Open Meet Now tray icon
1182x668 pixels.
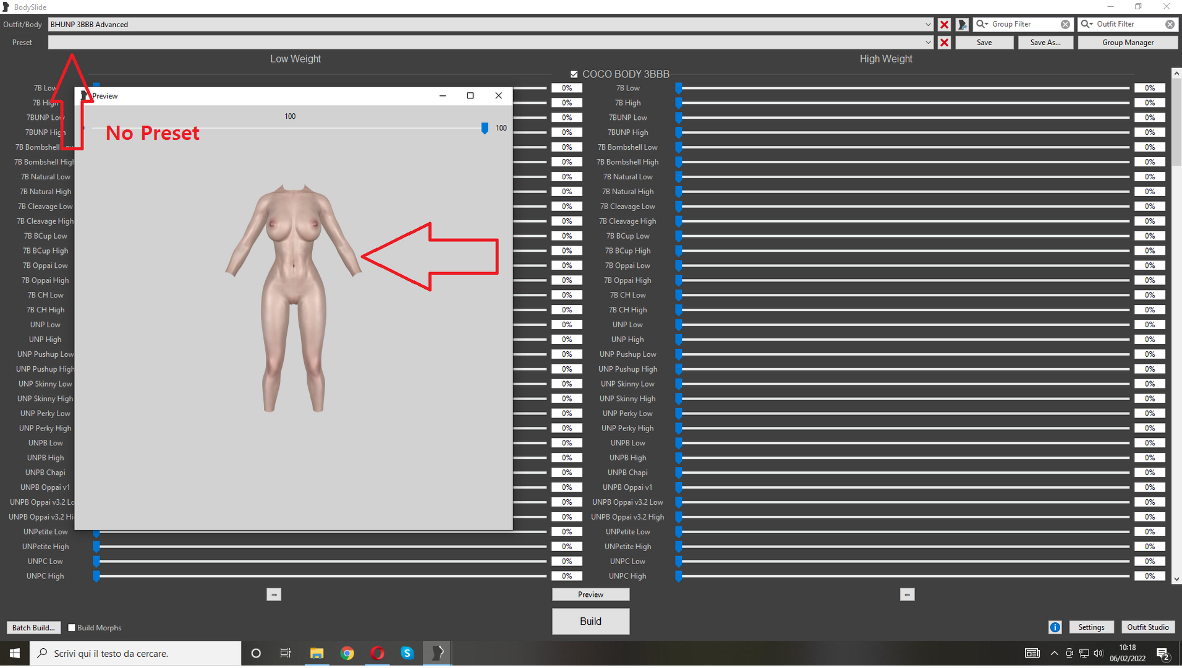1069,653
